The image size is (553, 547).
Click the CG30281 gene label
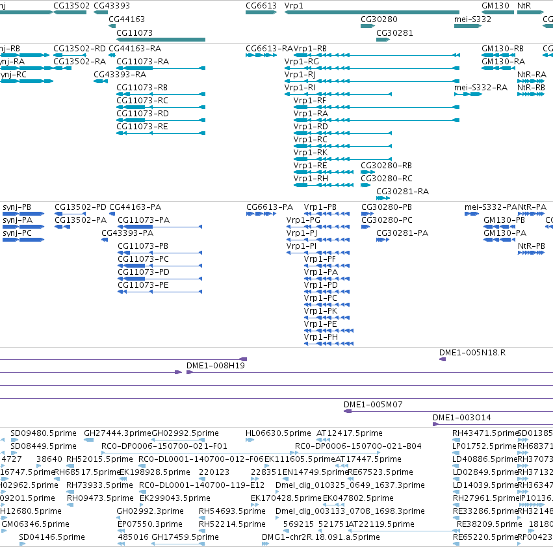tap(394, 32)
